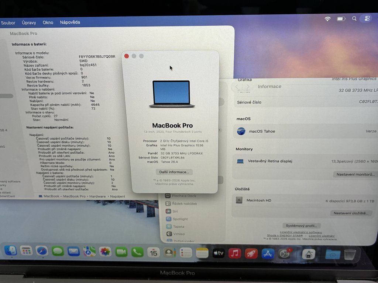Open FaceTime from the Dock
Viewport: 378px width, 283px height.
[x=121, y=252]
